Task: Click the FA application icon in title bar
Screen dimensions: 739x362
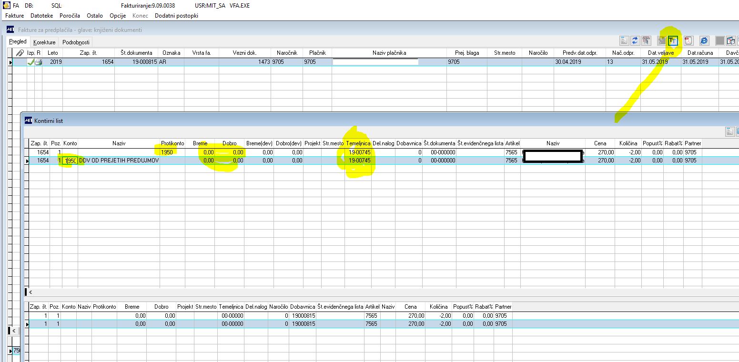Action: [x=6, y=6]
